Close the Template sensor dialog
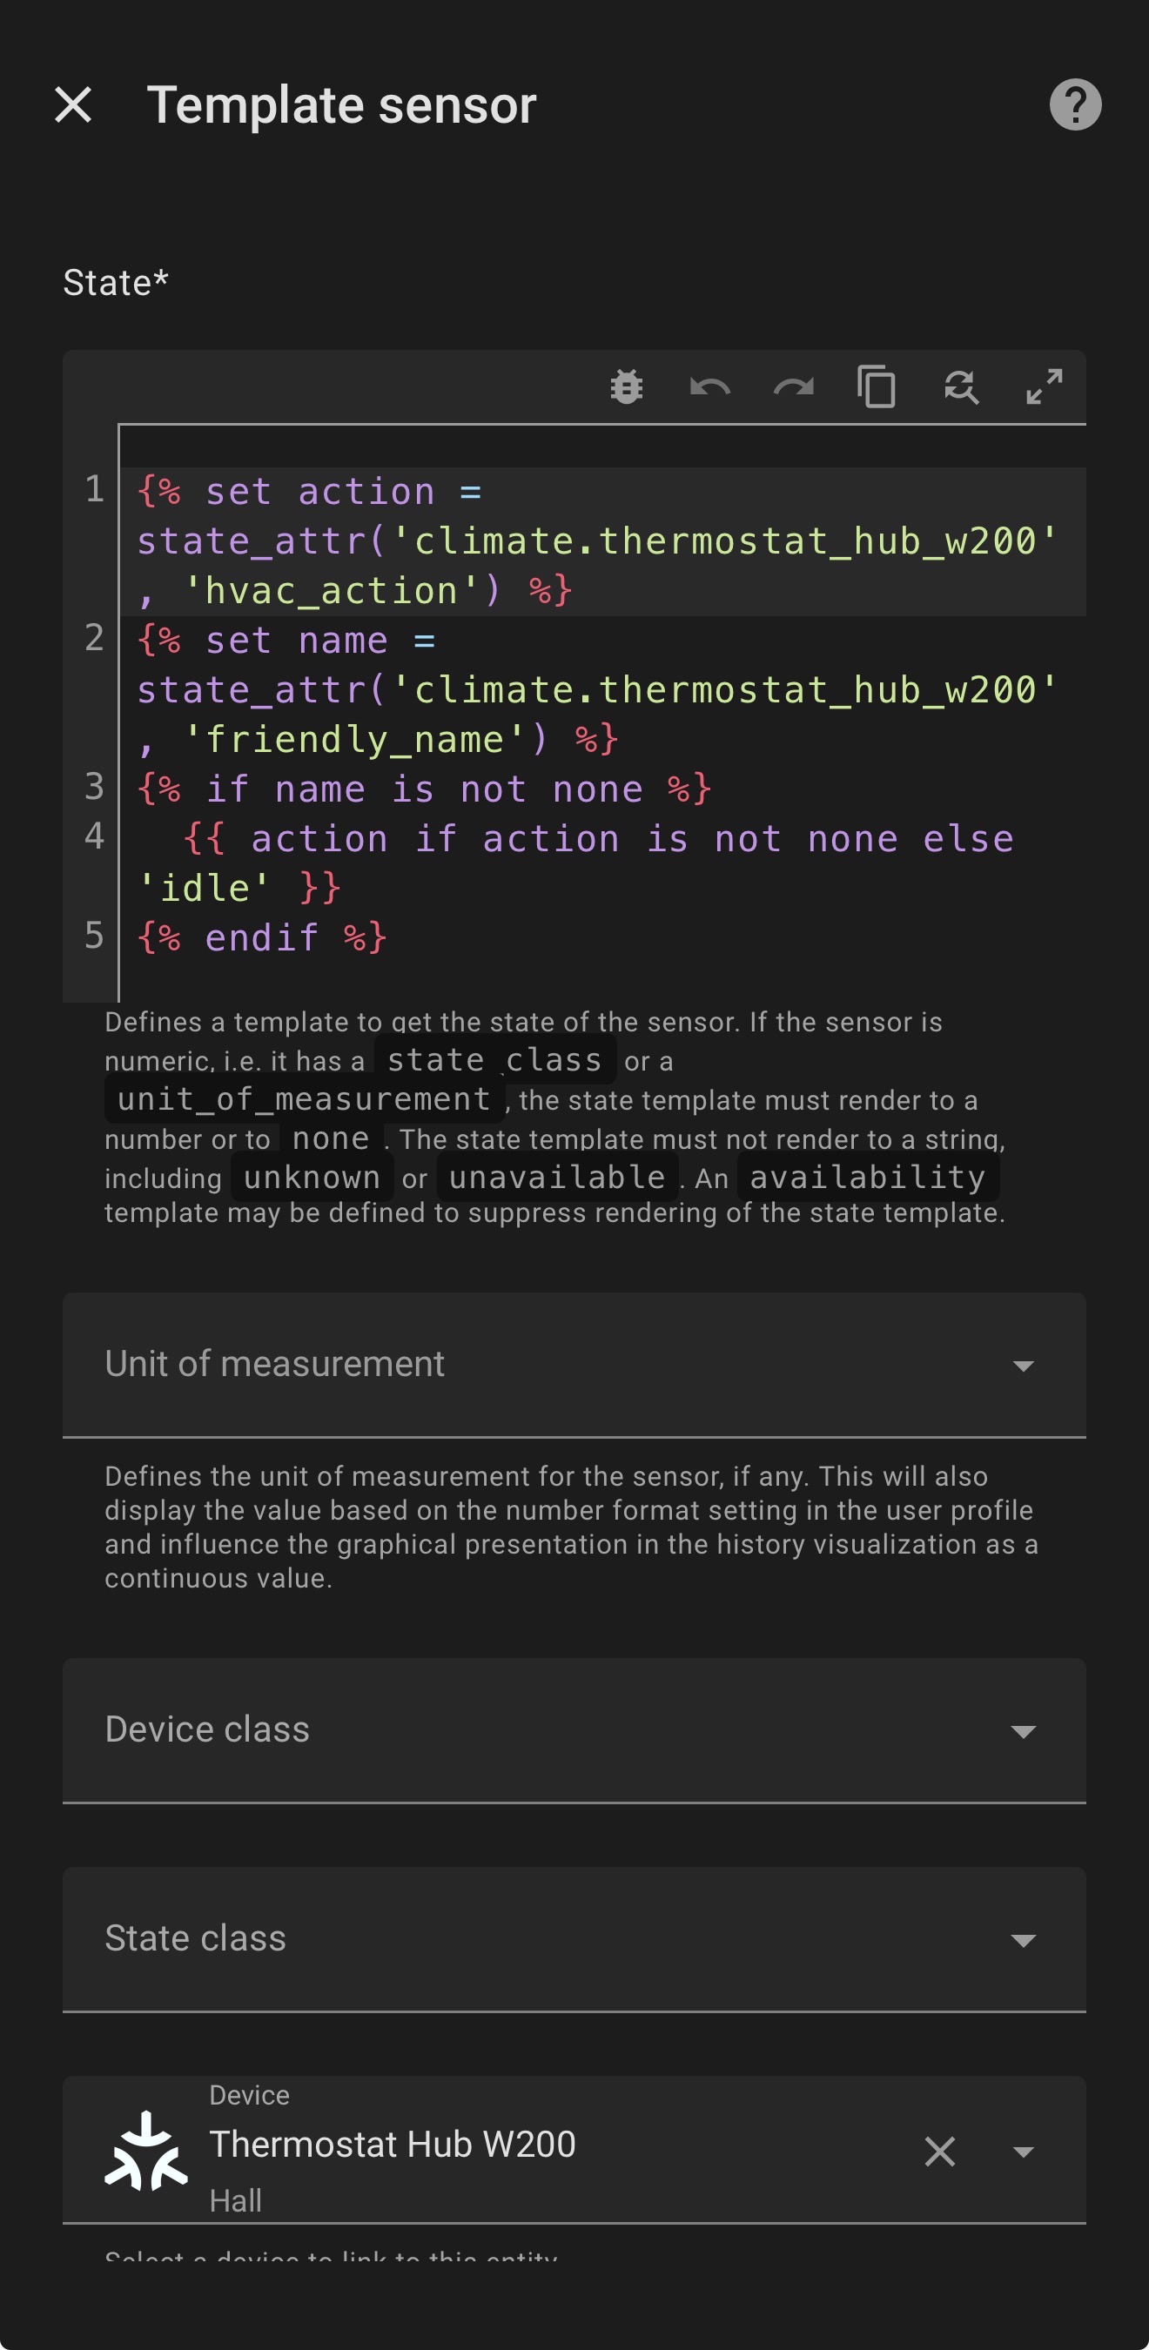 pos(73,105)
